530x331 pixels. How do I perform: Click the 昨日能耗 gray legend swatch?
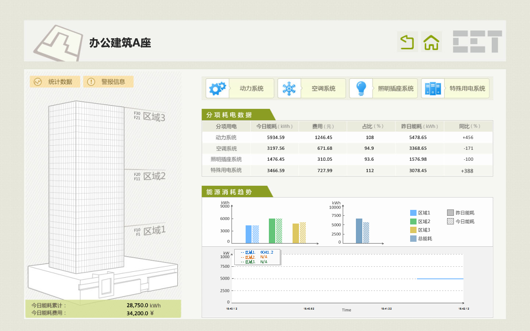click(x=450, y=213)
